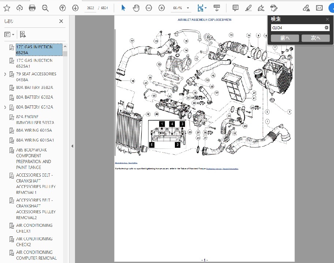Open search options gear icon
The width and height of the screenshot is (334, 263).
tap(327, 28)
